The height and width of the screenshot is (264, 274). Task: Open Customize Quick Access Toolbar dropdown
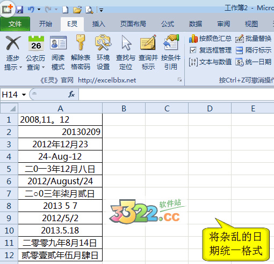(101, 10)
